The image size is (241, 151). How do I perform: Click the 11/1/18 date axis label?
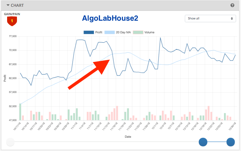[74, 126]
